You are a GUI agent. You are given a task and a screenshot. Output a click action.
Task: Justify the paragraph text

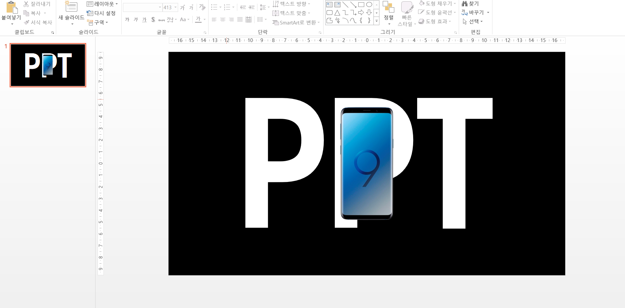point(240,20)
